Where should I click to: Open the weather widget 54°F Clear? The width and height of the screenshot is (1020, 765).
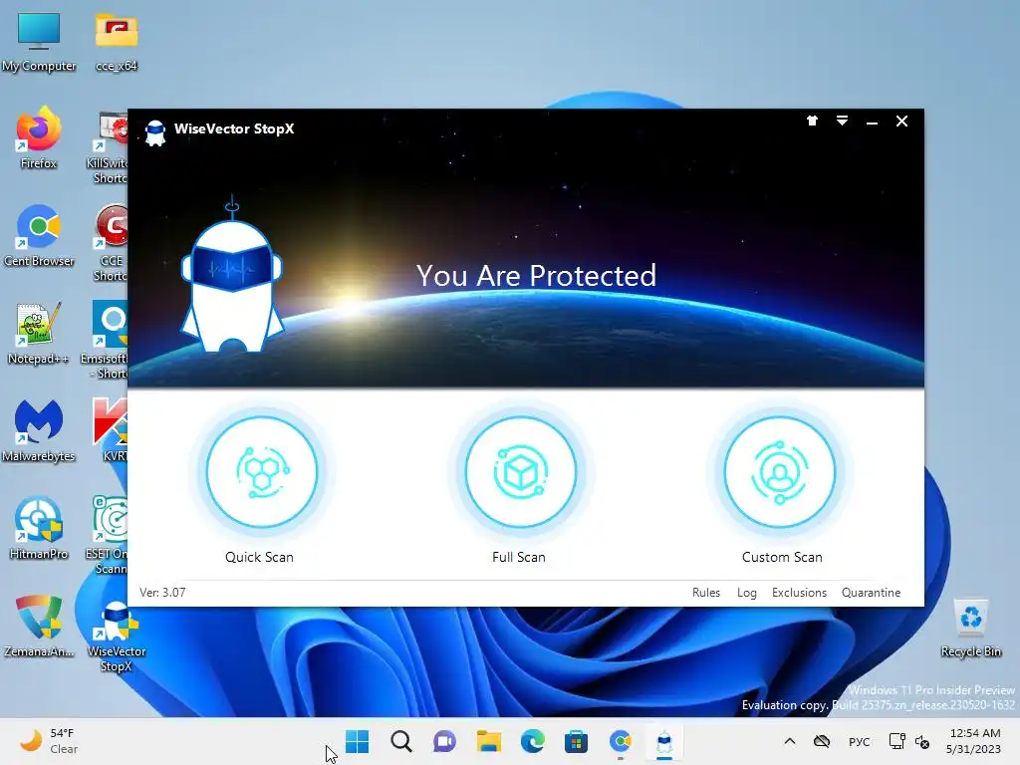[x=49, y=741]
